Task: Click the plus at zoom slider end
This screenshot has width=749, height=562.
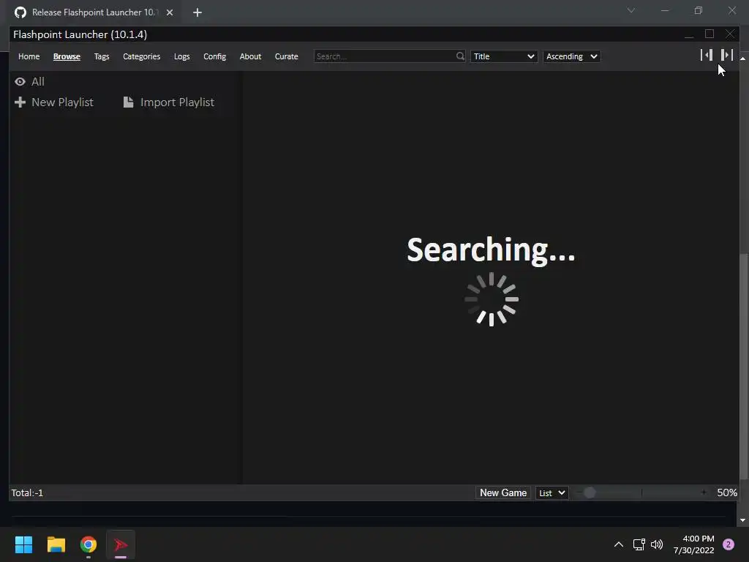Action: 704,492
